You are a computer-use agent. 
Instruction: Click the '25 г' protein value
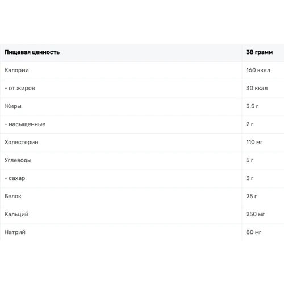coord(252,196)
